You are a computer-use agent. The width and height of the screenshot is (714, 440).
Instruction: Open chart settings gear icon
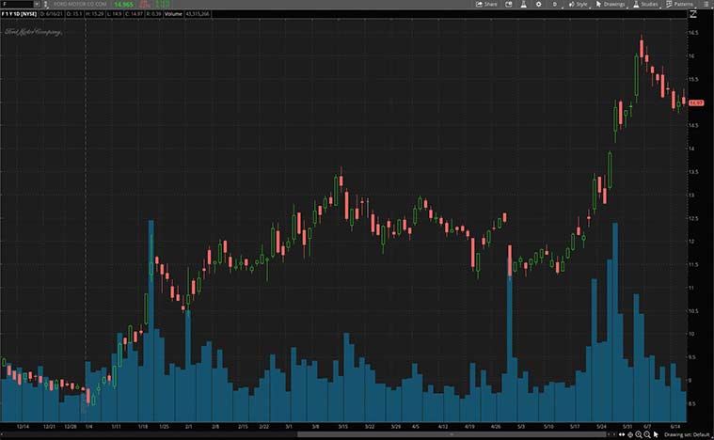point(540,5)
